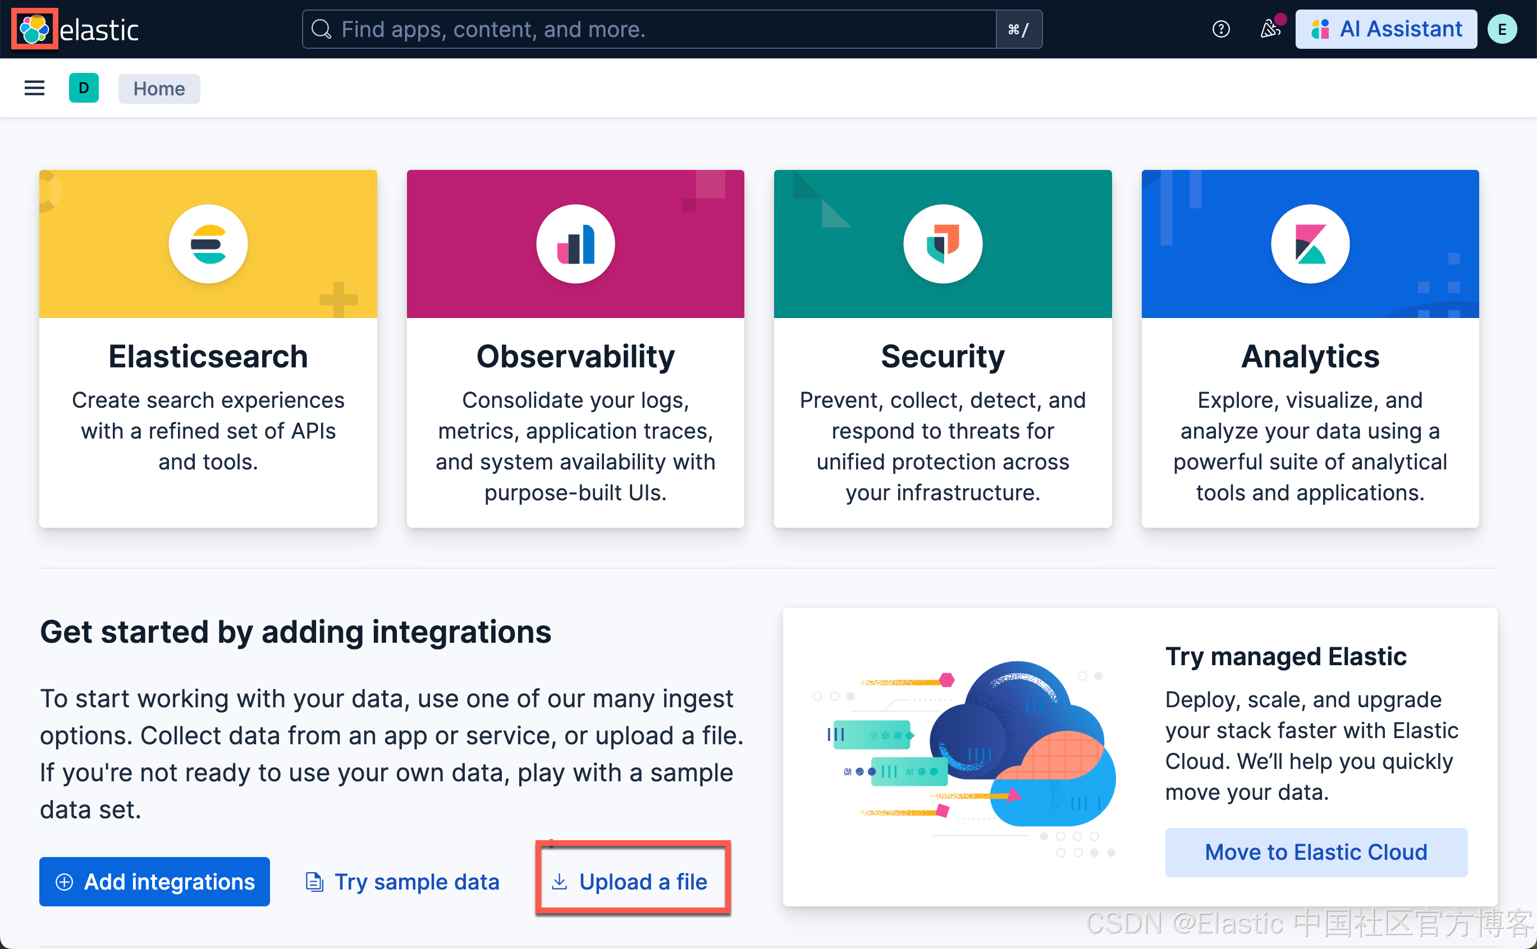Click the Kibana Analytics icon
Screen dimensions: 1537x949
click(1310, 244)
